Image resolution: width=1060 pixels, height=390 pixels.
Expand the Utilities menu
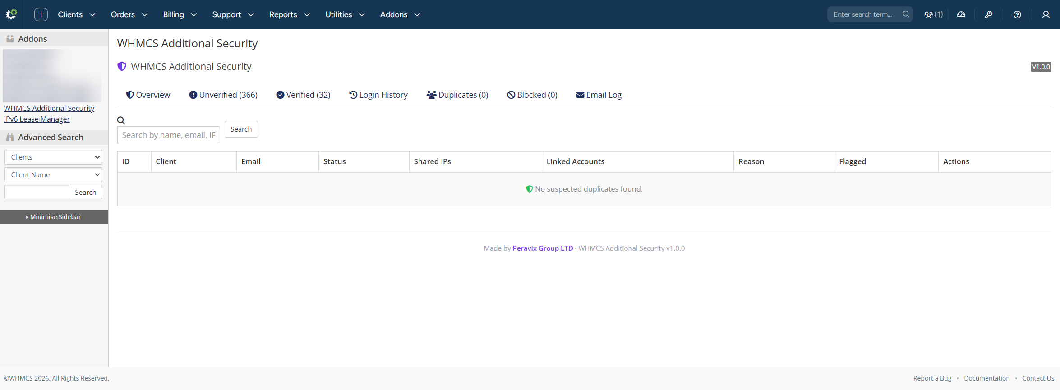click(345, 14)
